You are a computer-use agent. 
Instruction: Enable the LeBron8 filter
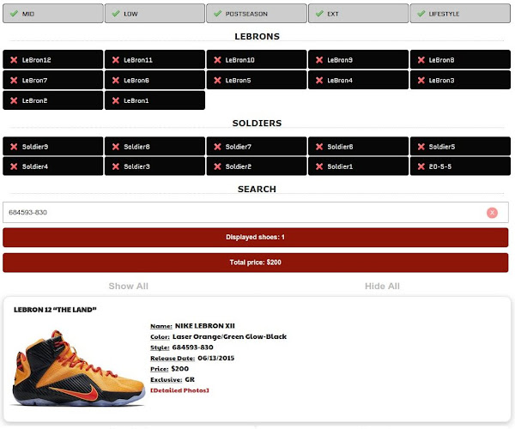pos(460,60)
